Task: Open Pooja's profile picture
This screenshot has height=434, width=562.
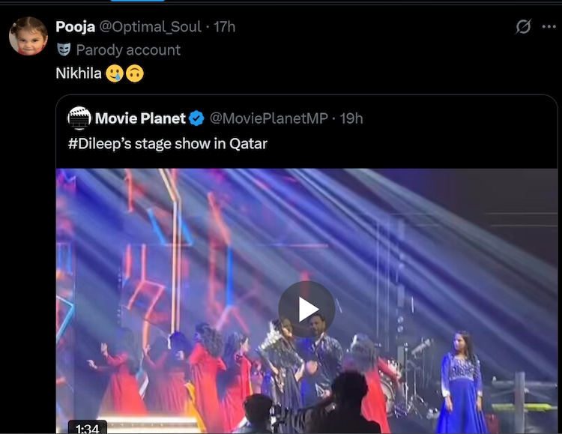Action: point(28,36)
